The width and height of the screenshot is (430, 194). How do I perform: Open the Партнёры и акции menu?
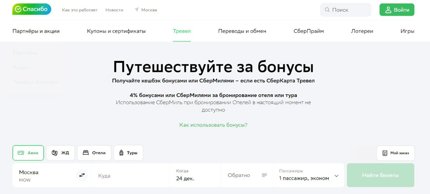click(36, 31)
